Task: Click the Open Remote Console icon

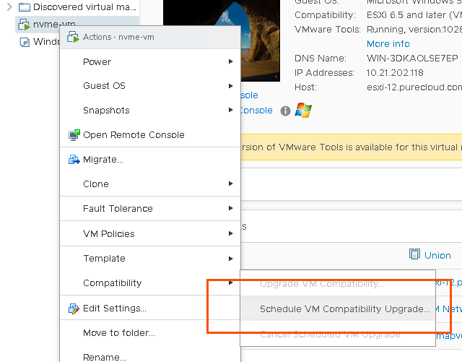Action: tap(74, 135)
